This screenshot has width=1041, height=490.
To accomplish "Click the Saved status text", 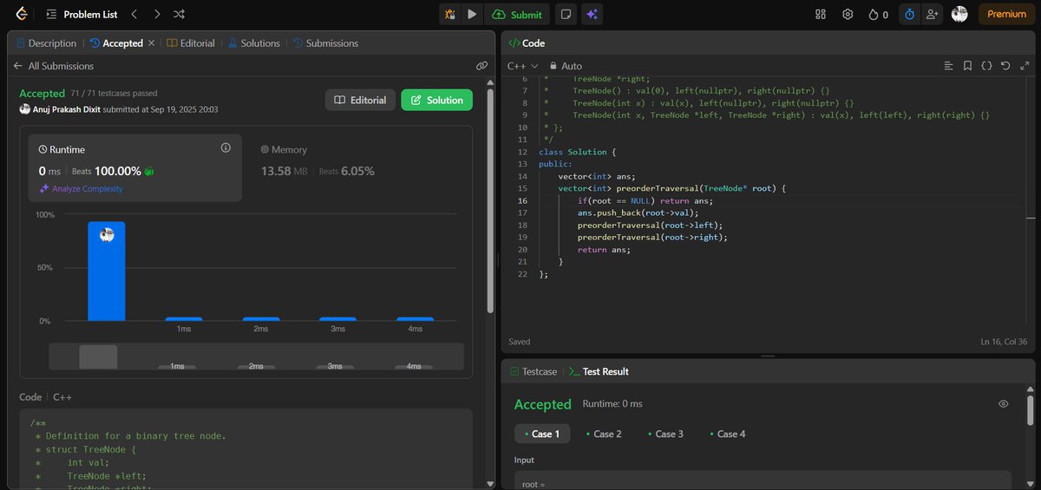I will point(520,342).
